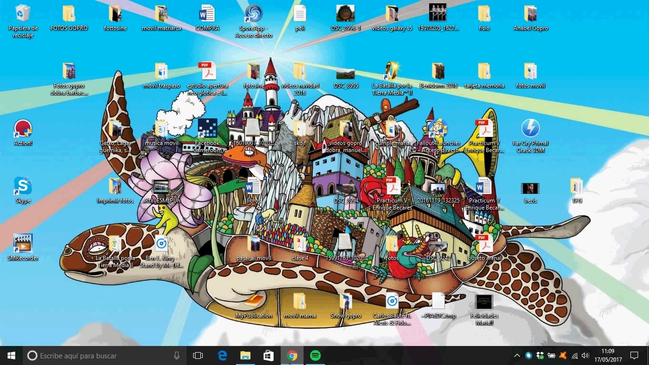Open the Action Center notifications panel

(x=634, y=355)
